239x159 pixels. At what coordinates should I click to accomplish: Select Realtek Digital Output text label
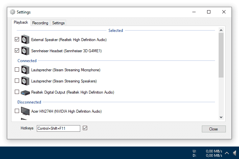73,92
